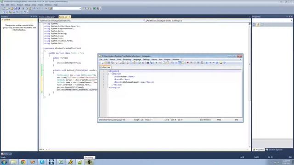Switch to Properties tab at bottom
The width and height of the screenshot is (294, 165).
pos(259,150)
